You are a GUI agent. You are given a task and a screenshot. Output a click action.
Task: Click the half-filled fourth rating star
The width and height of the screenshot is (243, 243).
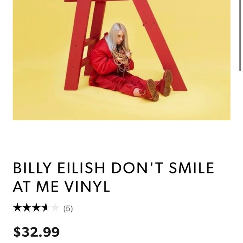(46, 208)
